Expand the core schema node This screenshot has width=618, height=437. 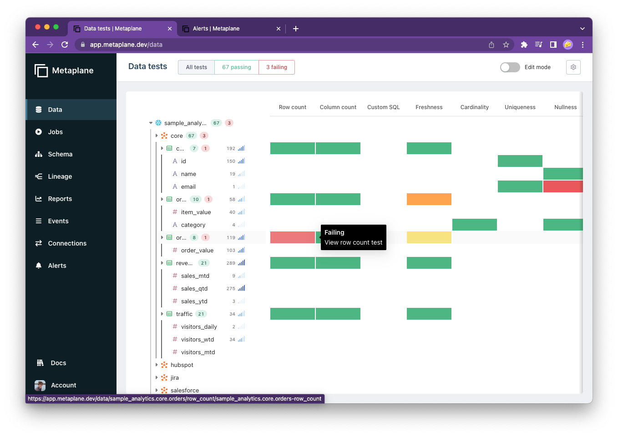pyautogui.click(x=157, y=136)
